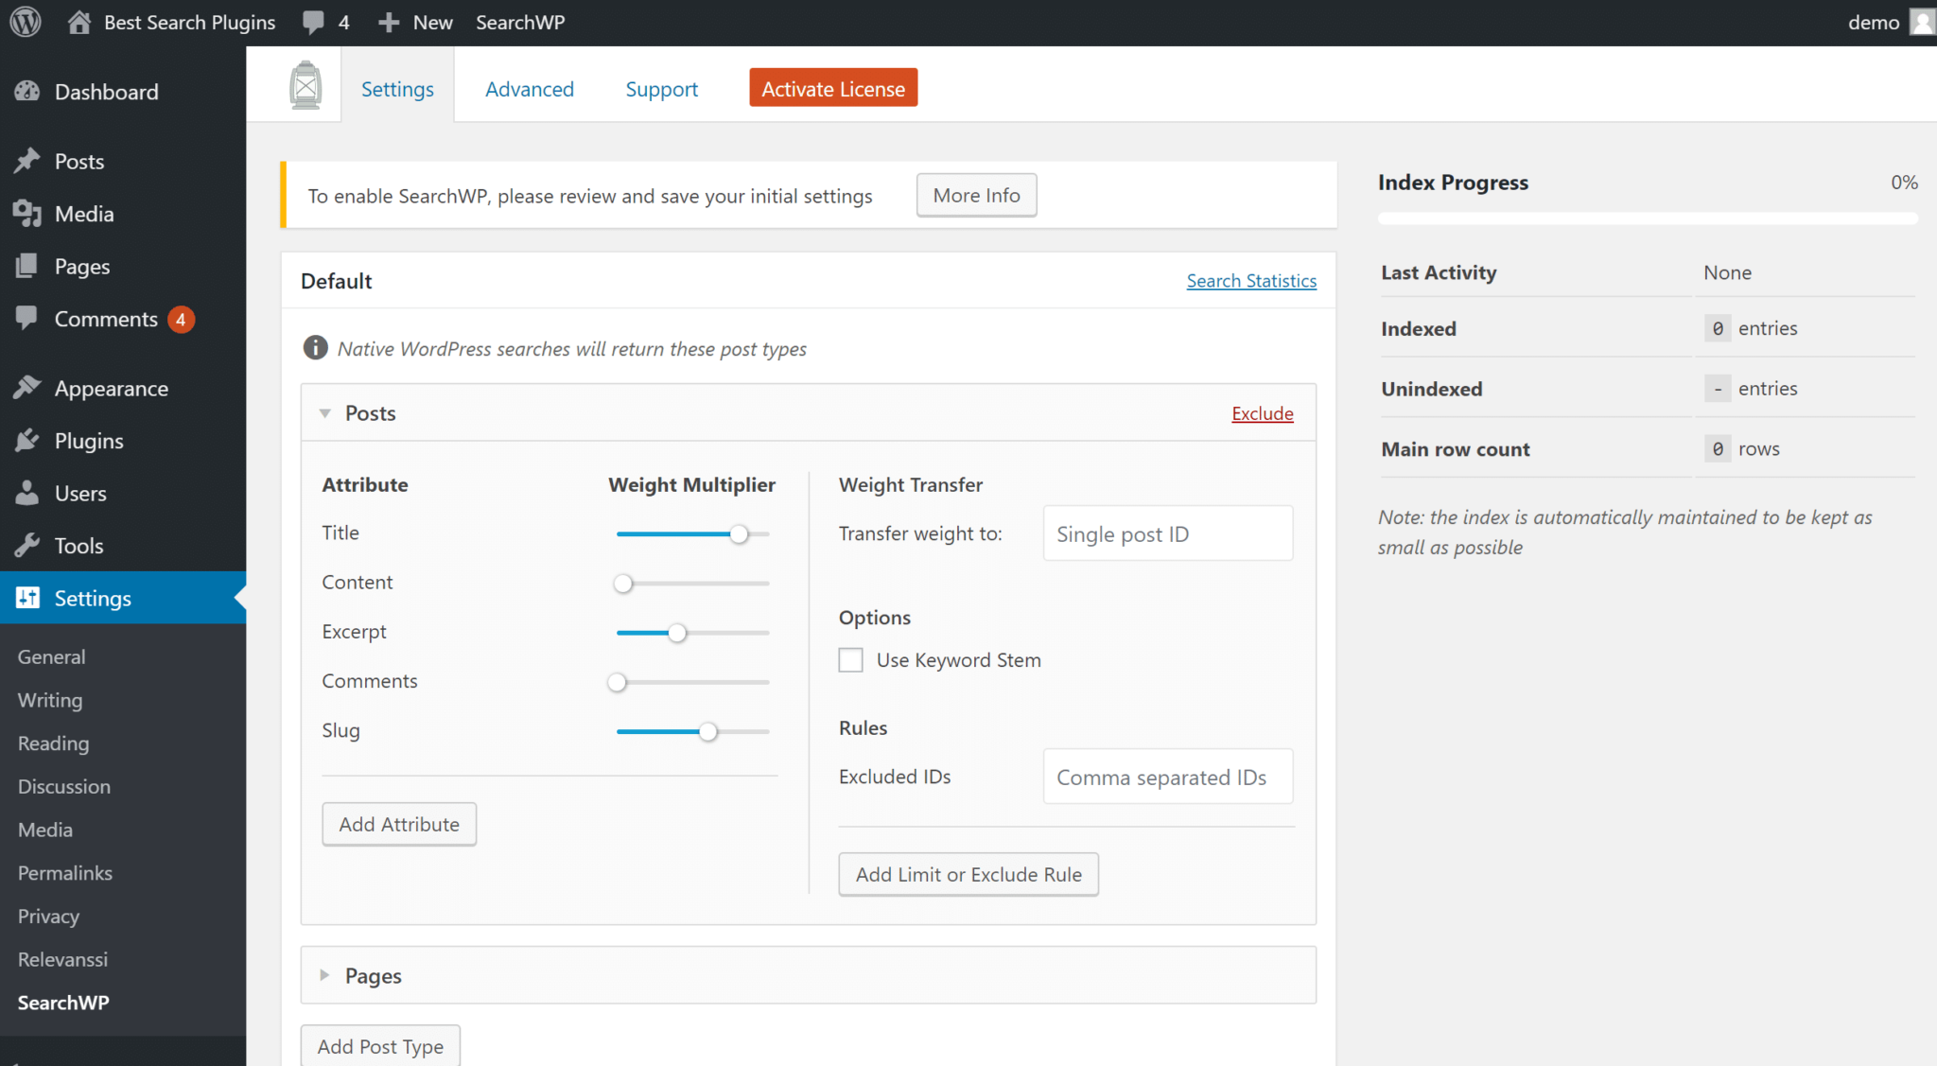This screenshot has height=1066, width=1937.
Task: Open Dashboard via its gauge icon
Action: (x=27, y=92)
